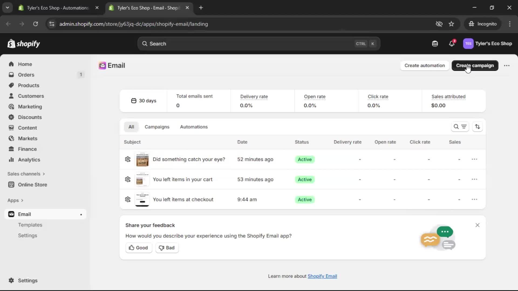Image resolution: width=518 pixels, height=291 pixels.
Task: Select Customers from the sidebar
Action: [x=30, y=96]
